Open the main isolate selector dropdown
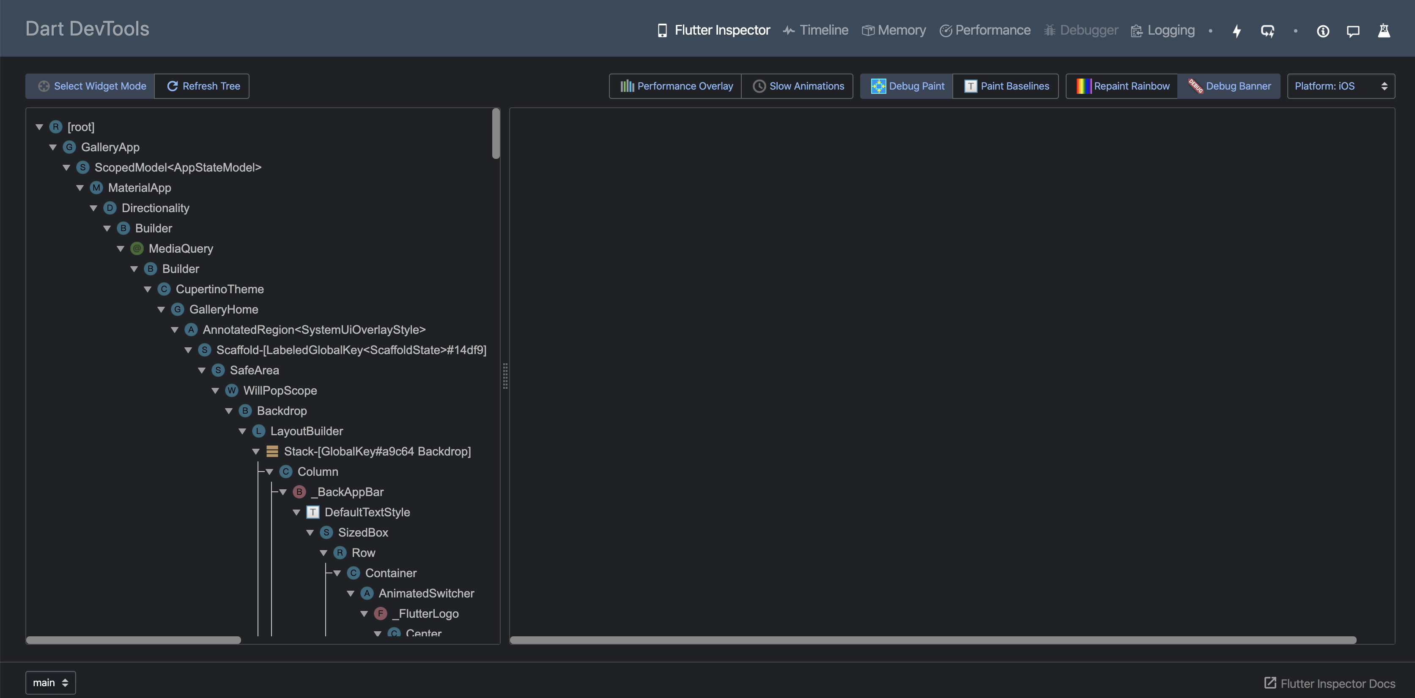 [x=51, y=683]
